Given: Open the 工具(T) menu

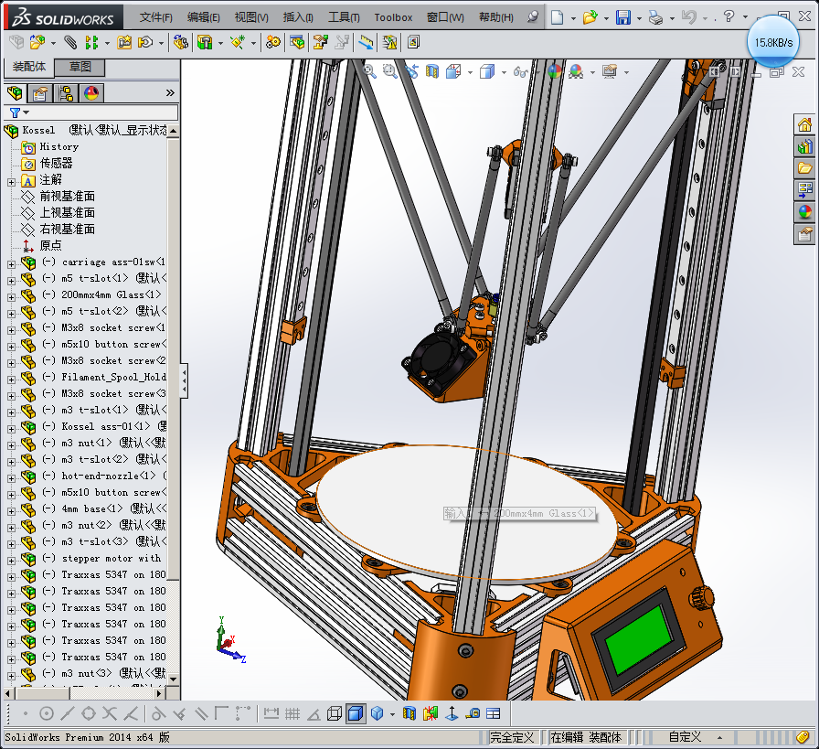Looking at the screenshot, I should [344, 17].
